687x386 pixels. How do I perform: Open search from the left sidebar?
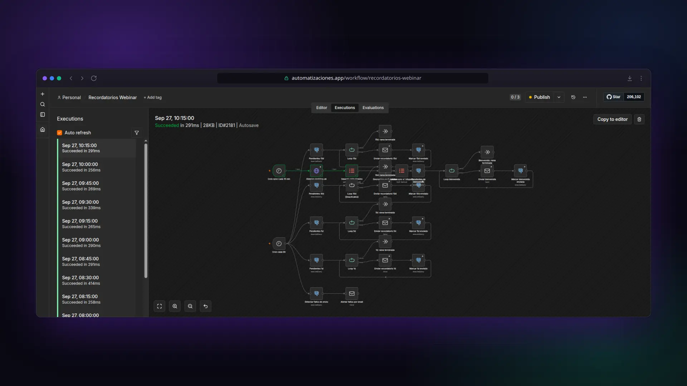(43, 104)
